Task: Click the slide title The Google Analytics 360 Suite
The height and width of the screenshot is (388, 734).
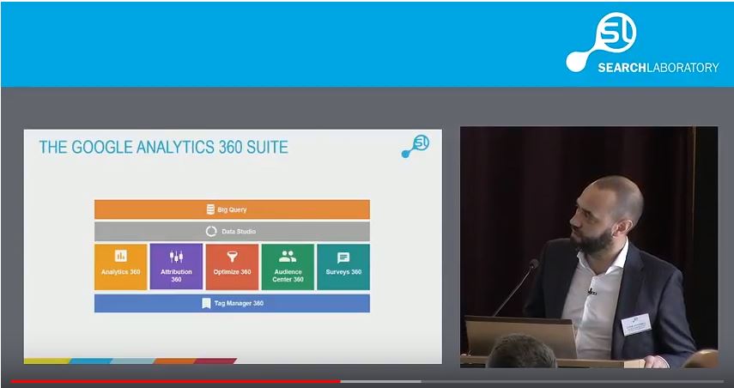Action: (163, 147)
